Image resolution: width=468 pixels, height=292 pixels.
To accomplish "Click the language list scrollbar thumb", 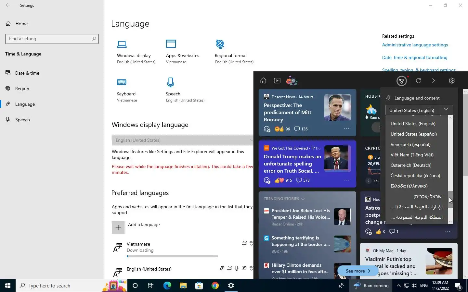I will coord(450,199).
